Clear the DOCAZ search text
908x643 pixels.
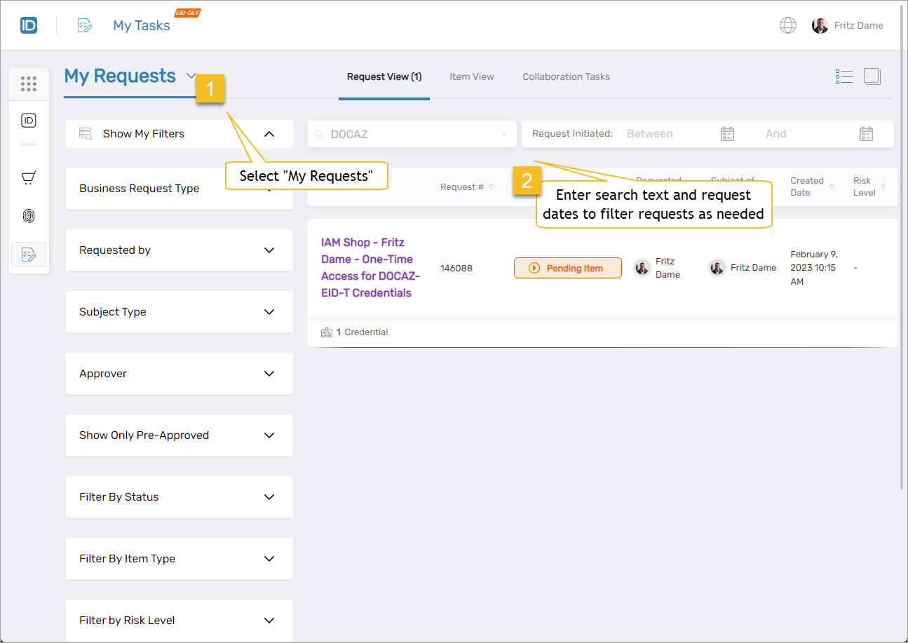click(x=503, y=134)
